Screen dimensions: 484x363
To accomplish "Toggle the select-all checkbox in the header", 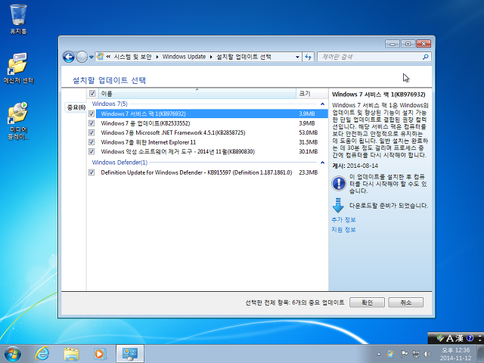I will coord(92,93).
